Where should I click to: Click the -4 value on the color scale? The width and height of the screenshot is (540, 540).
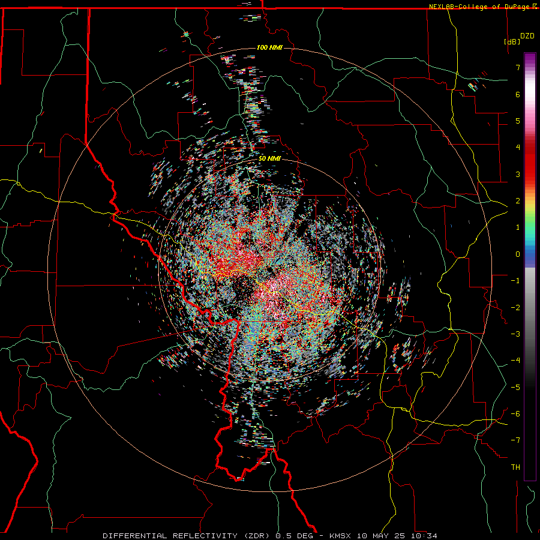coord(515,361)
